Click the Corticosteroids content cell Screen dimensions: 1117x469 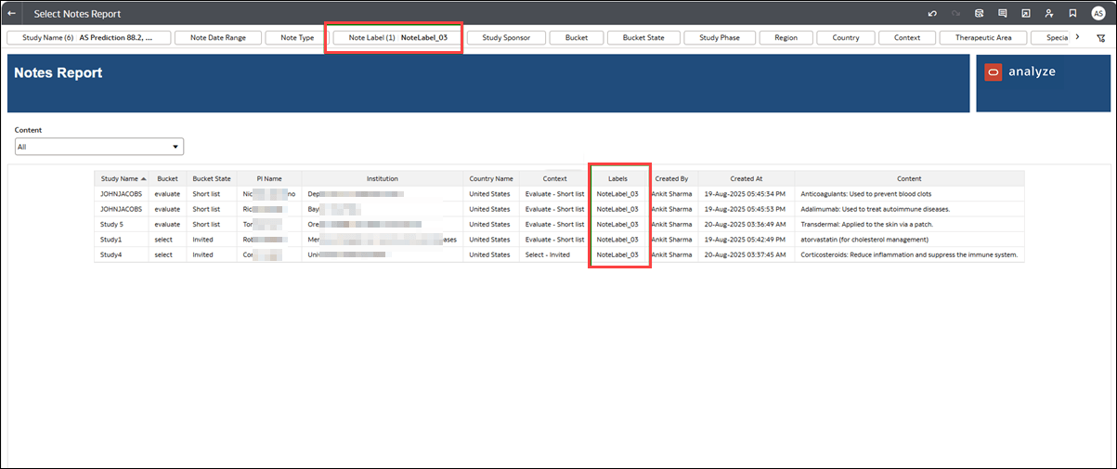[909, 254]
